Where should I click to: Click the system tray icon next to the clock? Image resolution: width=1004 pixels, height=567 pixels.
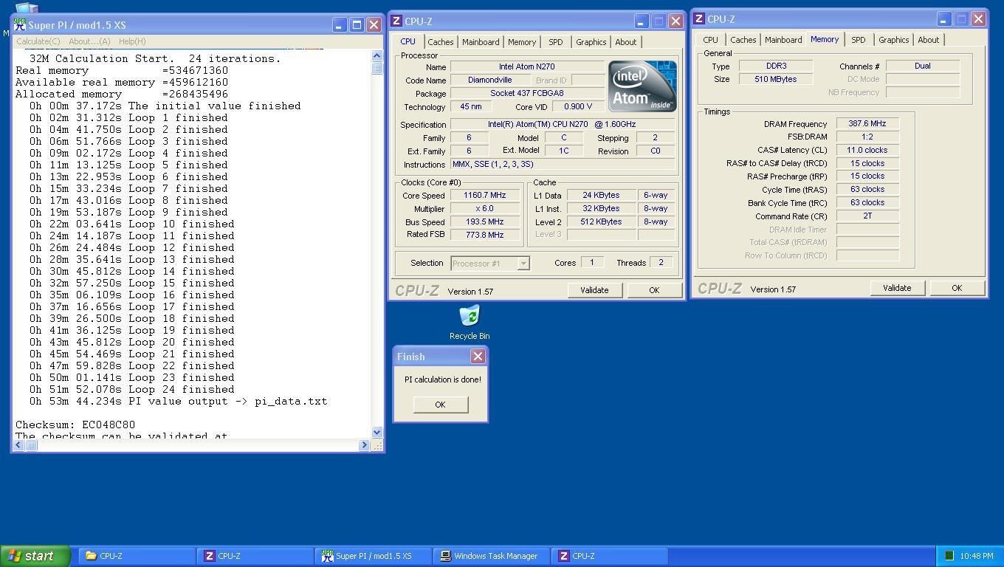click(949, 556)
